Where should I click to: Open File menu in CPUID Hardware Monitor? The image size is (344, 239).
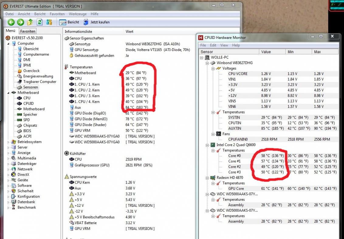pyautogui.click(x=203, y=45)
